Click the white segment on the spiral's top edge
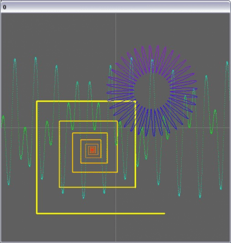 (x=121, y=101)
